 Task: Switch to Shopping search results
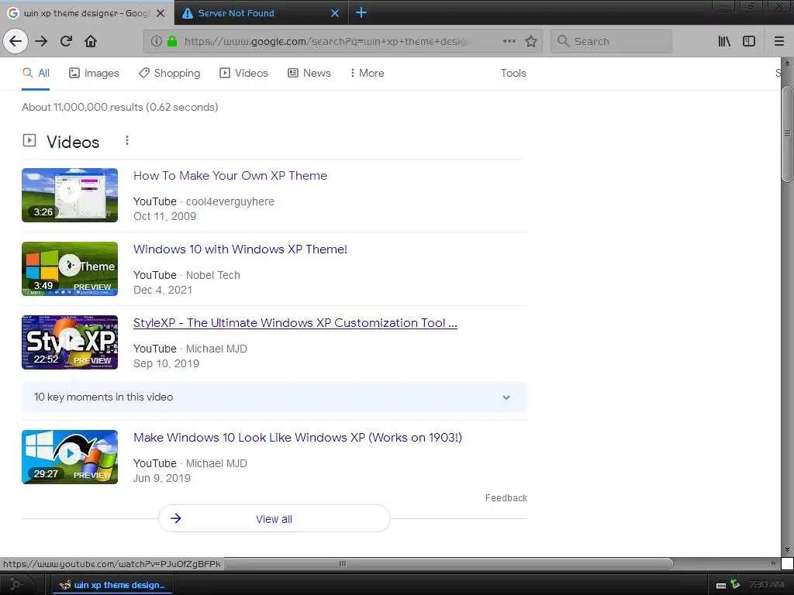click(170, 74)
